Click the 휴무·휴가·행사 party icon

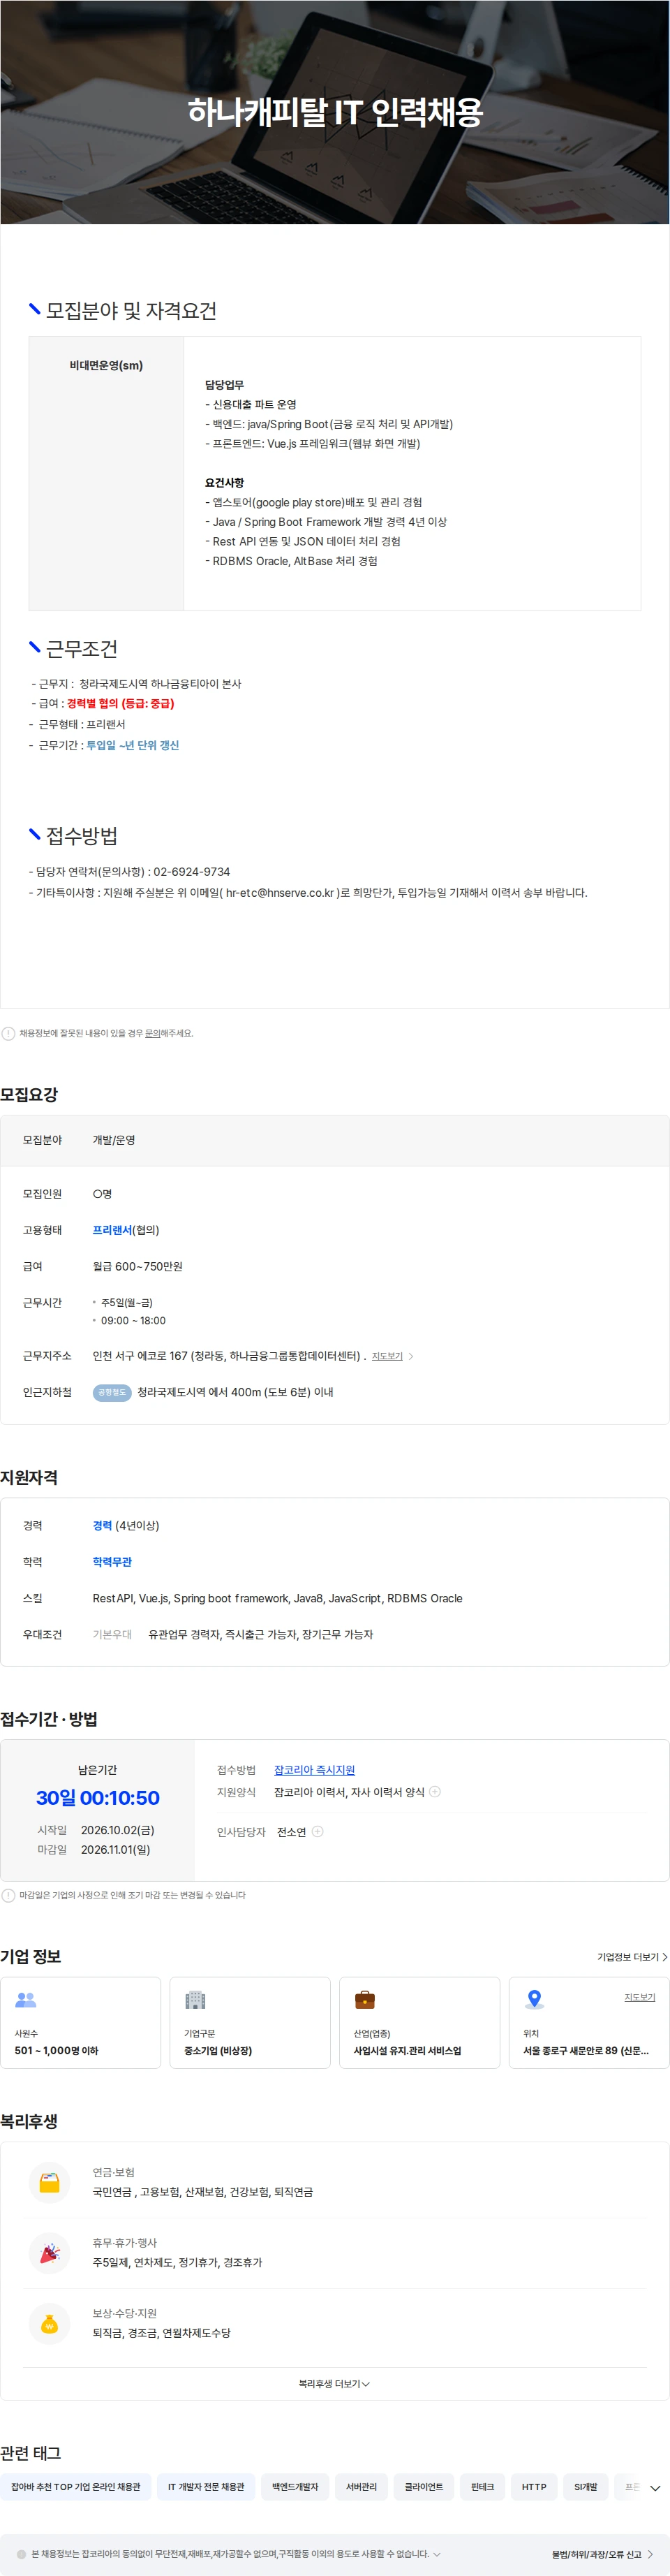coord(49,2253)
